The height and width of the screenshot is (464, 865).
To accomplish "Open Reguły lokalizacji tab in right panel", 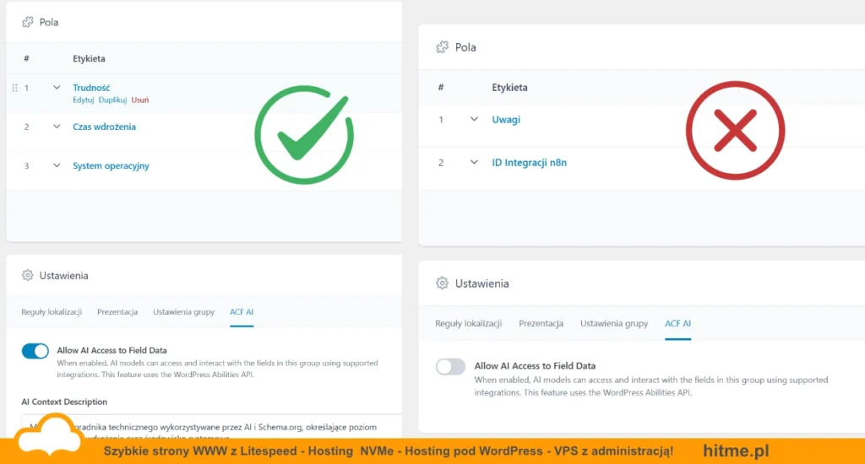I will [468, 323].
